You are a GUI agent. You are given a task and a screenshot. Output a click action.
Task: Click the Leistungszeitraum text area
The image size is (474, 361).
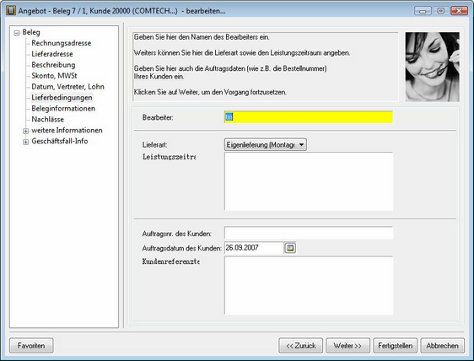point(309,181)
